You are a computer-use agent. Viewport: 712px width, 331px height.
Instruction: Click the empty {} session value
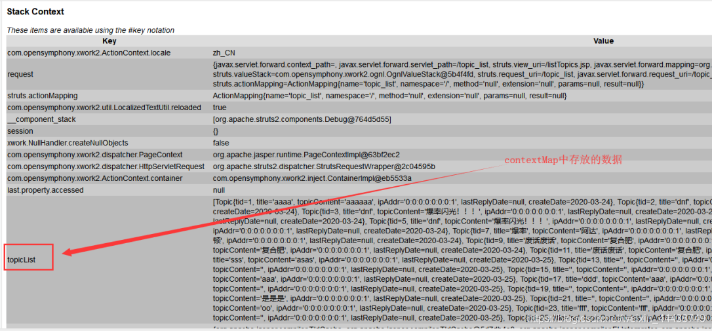click(x=216, y=131)
